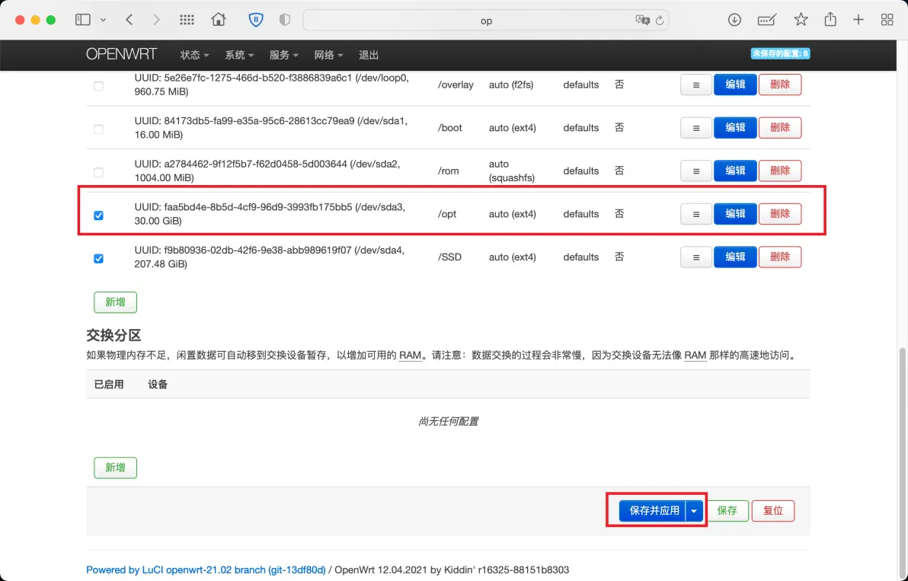Open the 服务 menu
Image resolution: width=908 pixels, height=581 pixels.
pos(283,55)
